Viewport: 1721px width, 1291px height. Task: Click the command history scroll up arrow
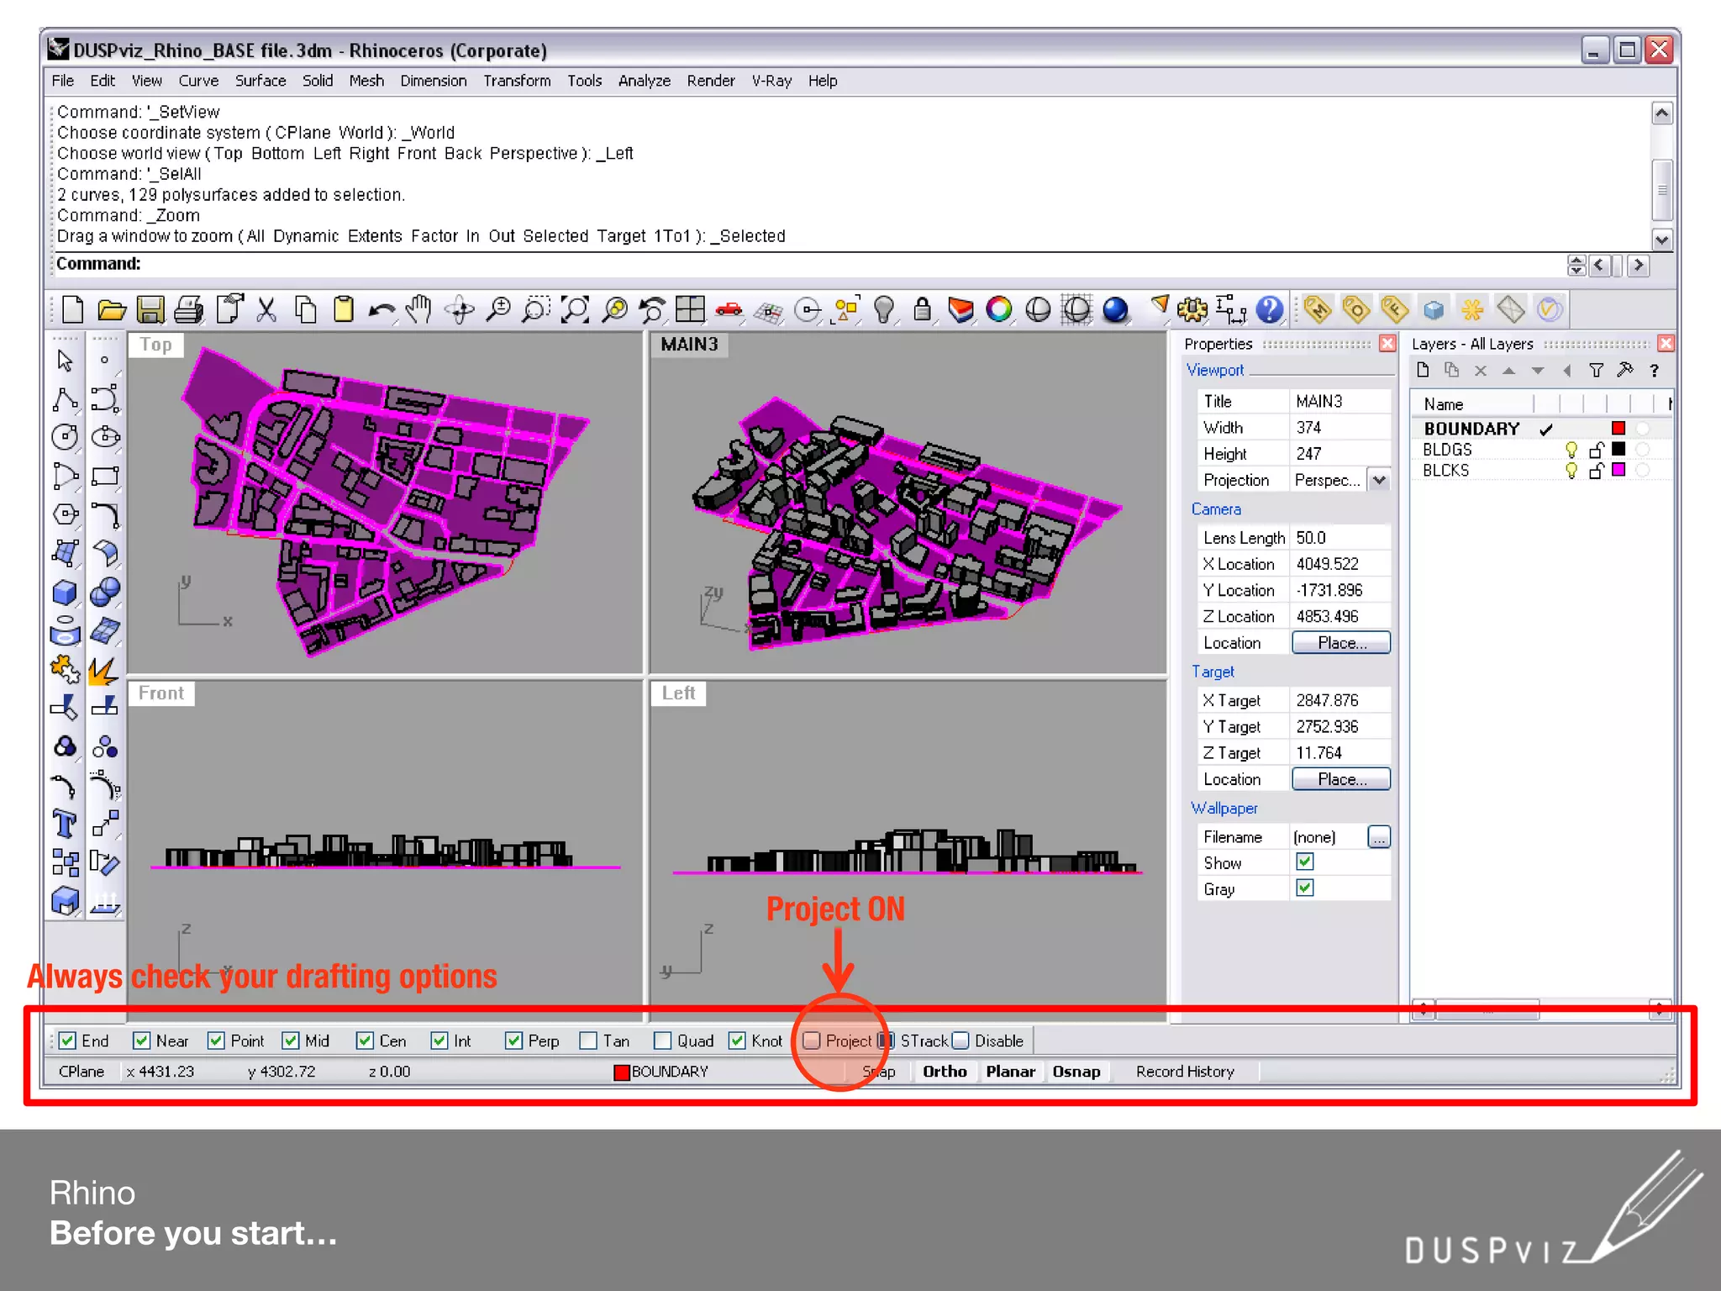(1661, 113)
